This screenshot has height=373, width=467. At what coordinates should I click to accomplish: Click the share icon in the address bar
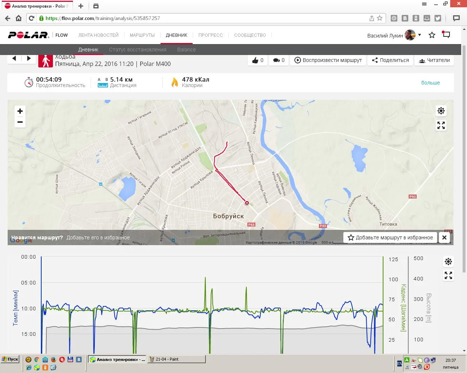372,18
